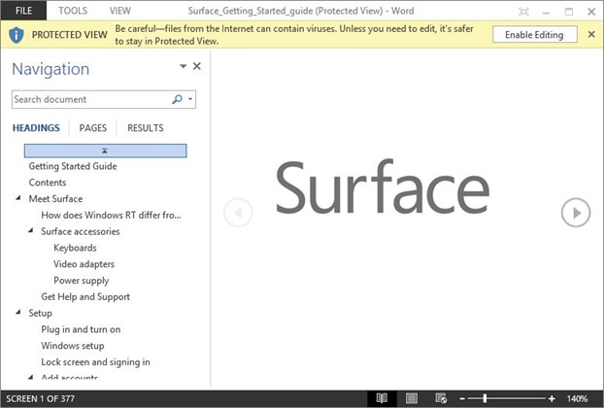Image resolution: width=604 pixels, height=408 pixels.
Task: Click the Protected View shield icon
Action: [17, 35]
